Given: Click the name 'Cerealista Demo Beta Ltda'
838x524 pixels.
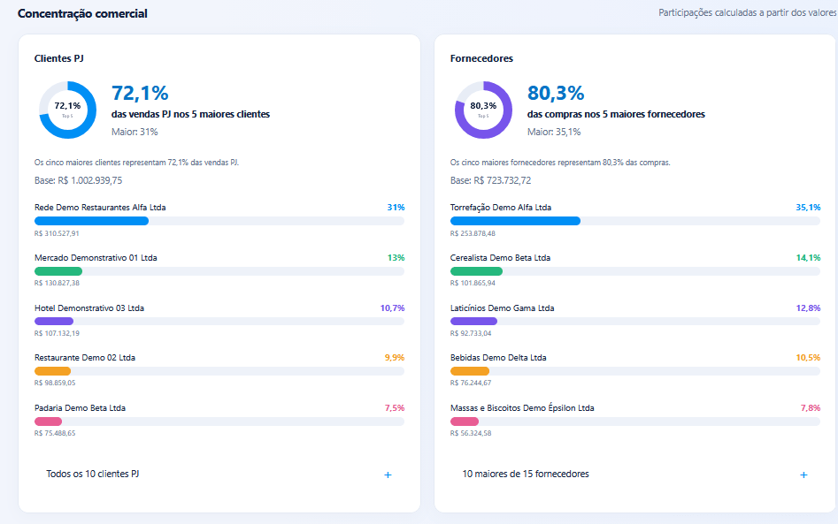Looking at the screenshot, I should [x=500, y=258].
